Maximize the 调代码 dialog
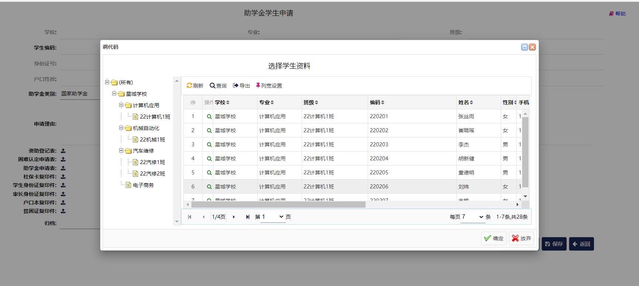Image resolution: width=639 pixels, height=286 pixels. [524, 47]
